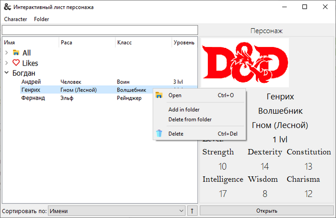Viewport: 336px width, 218px height.
Task: Click the Charisma value 12
Action: click(x=308, y=194)
